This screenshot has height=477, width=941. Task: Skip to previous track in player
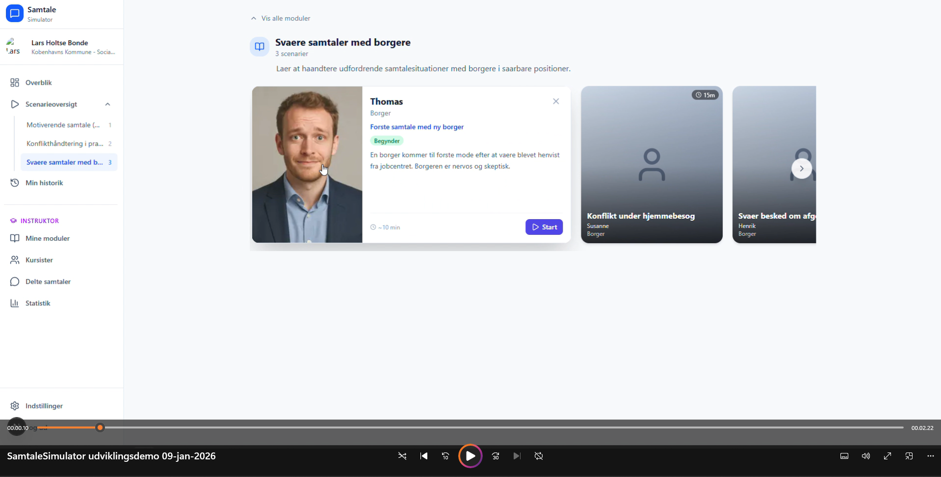(424, 456)
